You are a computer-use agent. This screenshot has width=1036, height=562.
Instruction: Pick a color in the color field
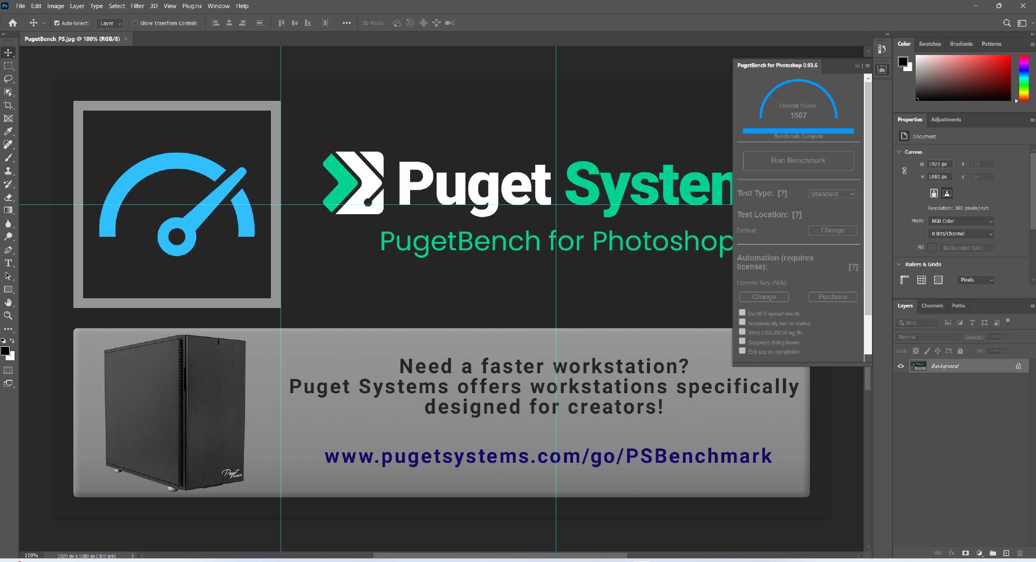pos(963,77)
